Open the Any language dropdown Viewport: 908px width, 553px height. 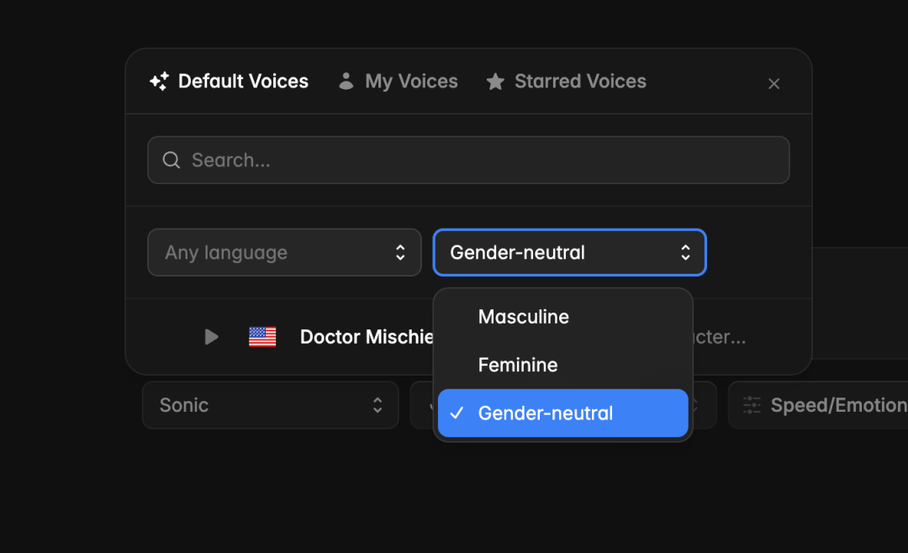coord(284,252)
